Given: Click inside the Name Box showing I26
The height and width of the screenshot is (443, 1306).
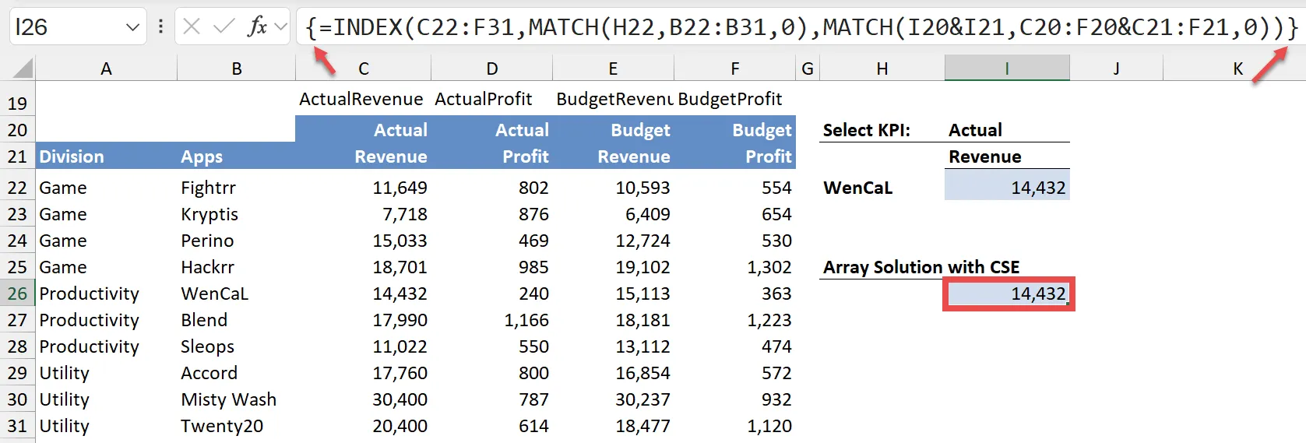Looking at the screenshot, I should pyautogui.click(x=62, y=27).
